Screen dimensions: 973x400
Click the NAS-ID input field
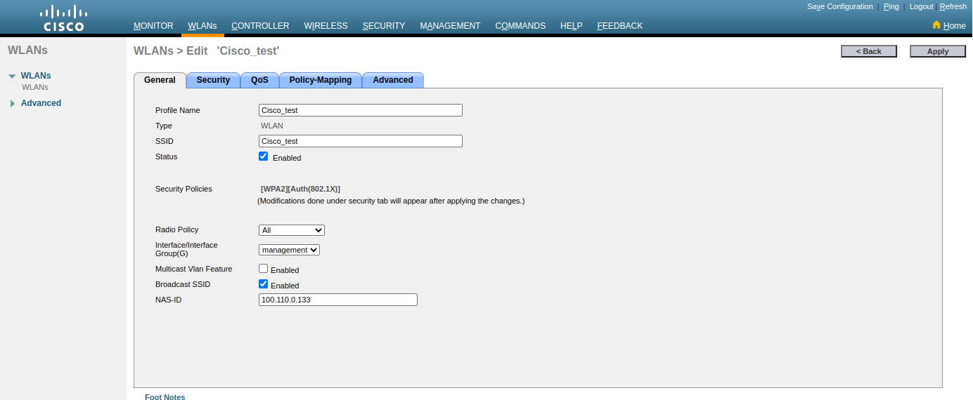pos(338,300)
